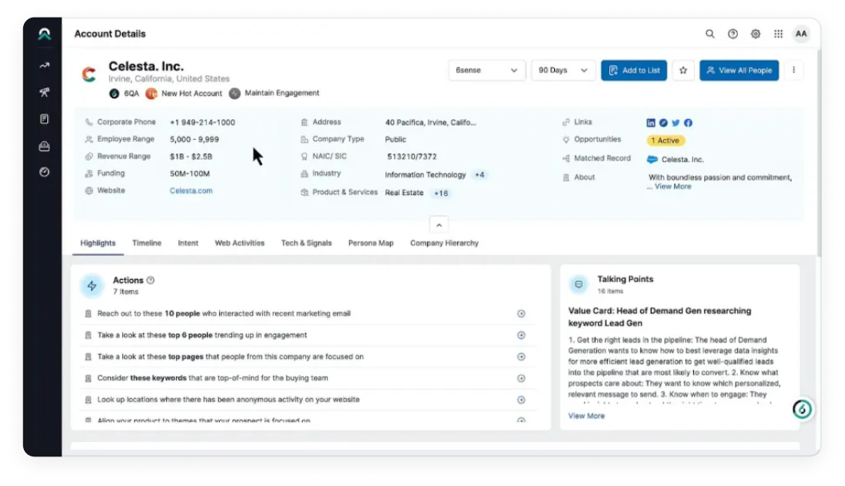Open the Facebook link icon
This screenshot has height=486, width=845.
click(688, 123)
